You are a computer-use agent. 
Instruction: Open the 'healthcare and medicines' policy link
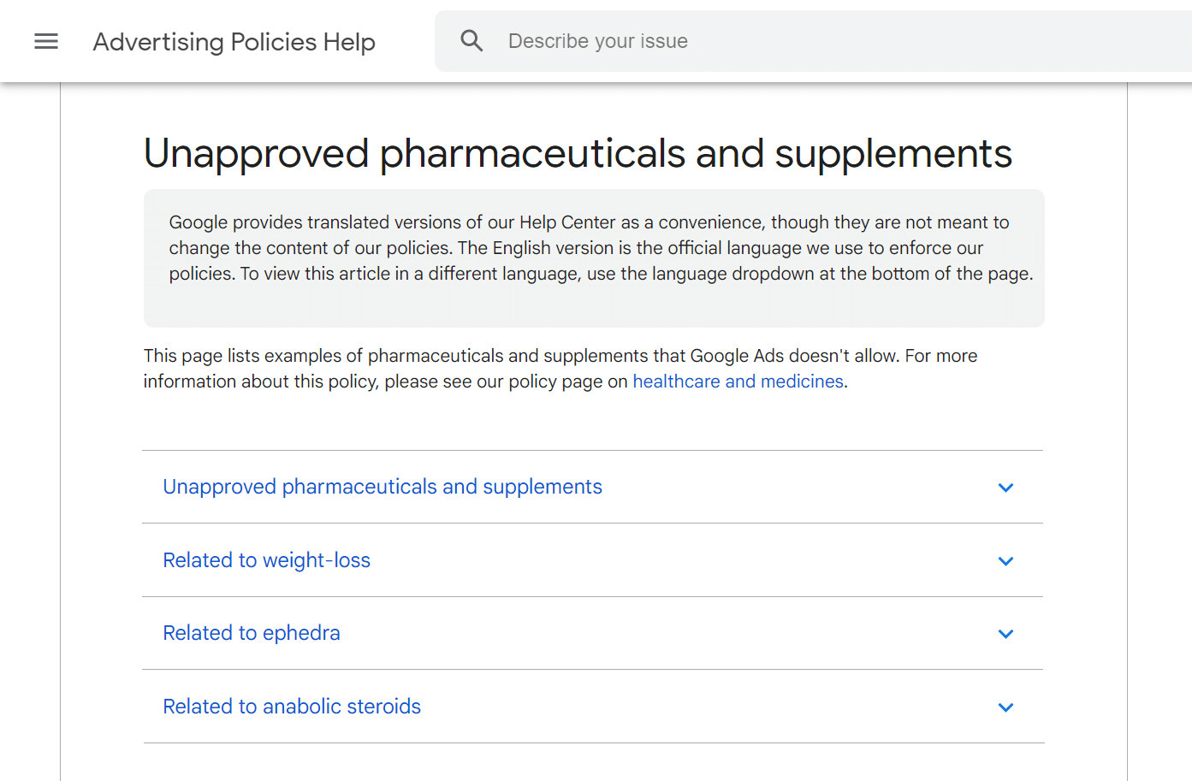click(738, 382)
